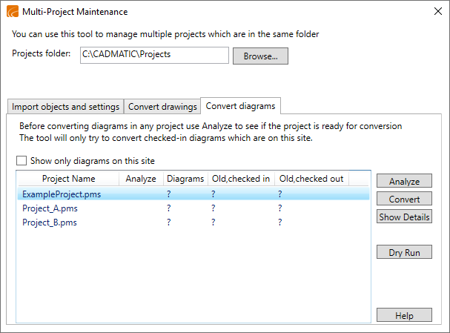Screen dimensions: 450x333
Task: Click the Browse button
Action: (260, 56)
